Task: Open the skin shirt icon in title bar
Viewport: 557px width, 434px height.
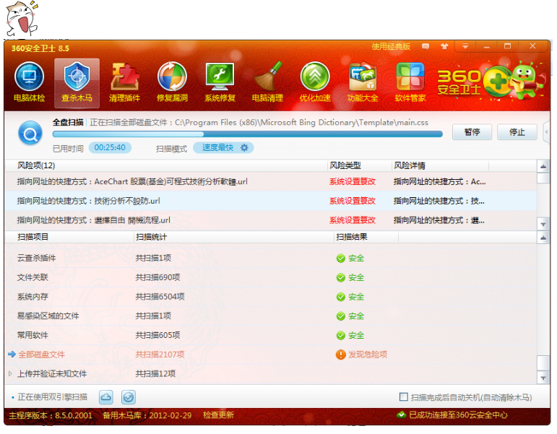Action: click(x=444, y=46)
